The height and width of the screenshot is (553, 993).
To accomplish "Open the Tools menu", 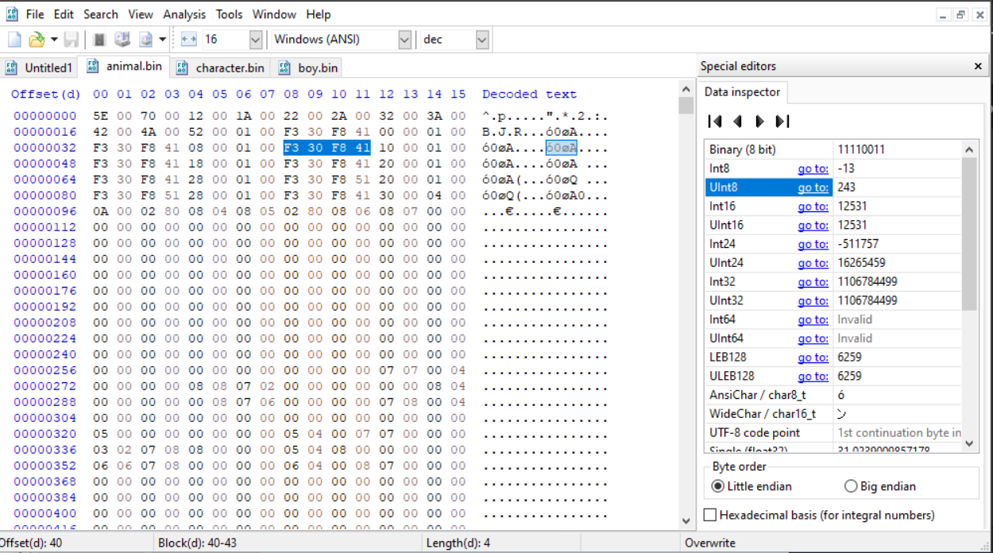I will point(230,14).
